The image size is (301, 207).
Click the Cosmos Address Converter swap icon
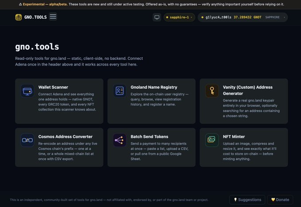[27, 140]
